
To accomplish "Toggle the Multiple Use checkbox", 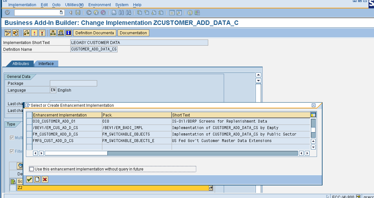I will tap(12, 137).
